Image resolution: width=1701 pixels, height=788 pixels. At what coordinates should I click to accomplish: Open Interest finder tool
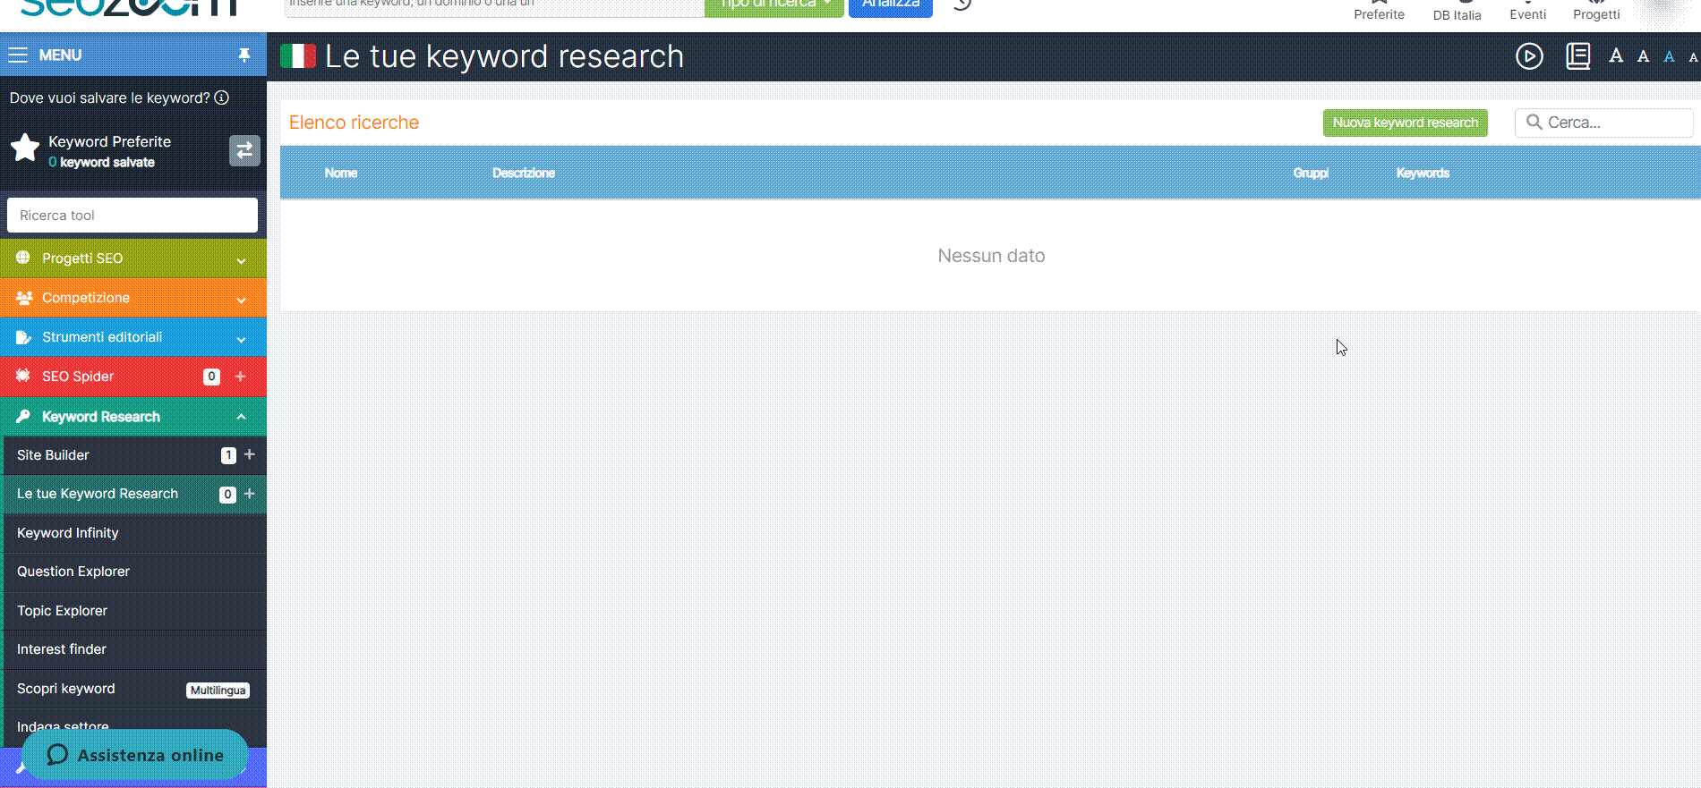pyautogui.click(x=62, y=649)
